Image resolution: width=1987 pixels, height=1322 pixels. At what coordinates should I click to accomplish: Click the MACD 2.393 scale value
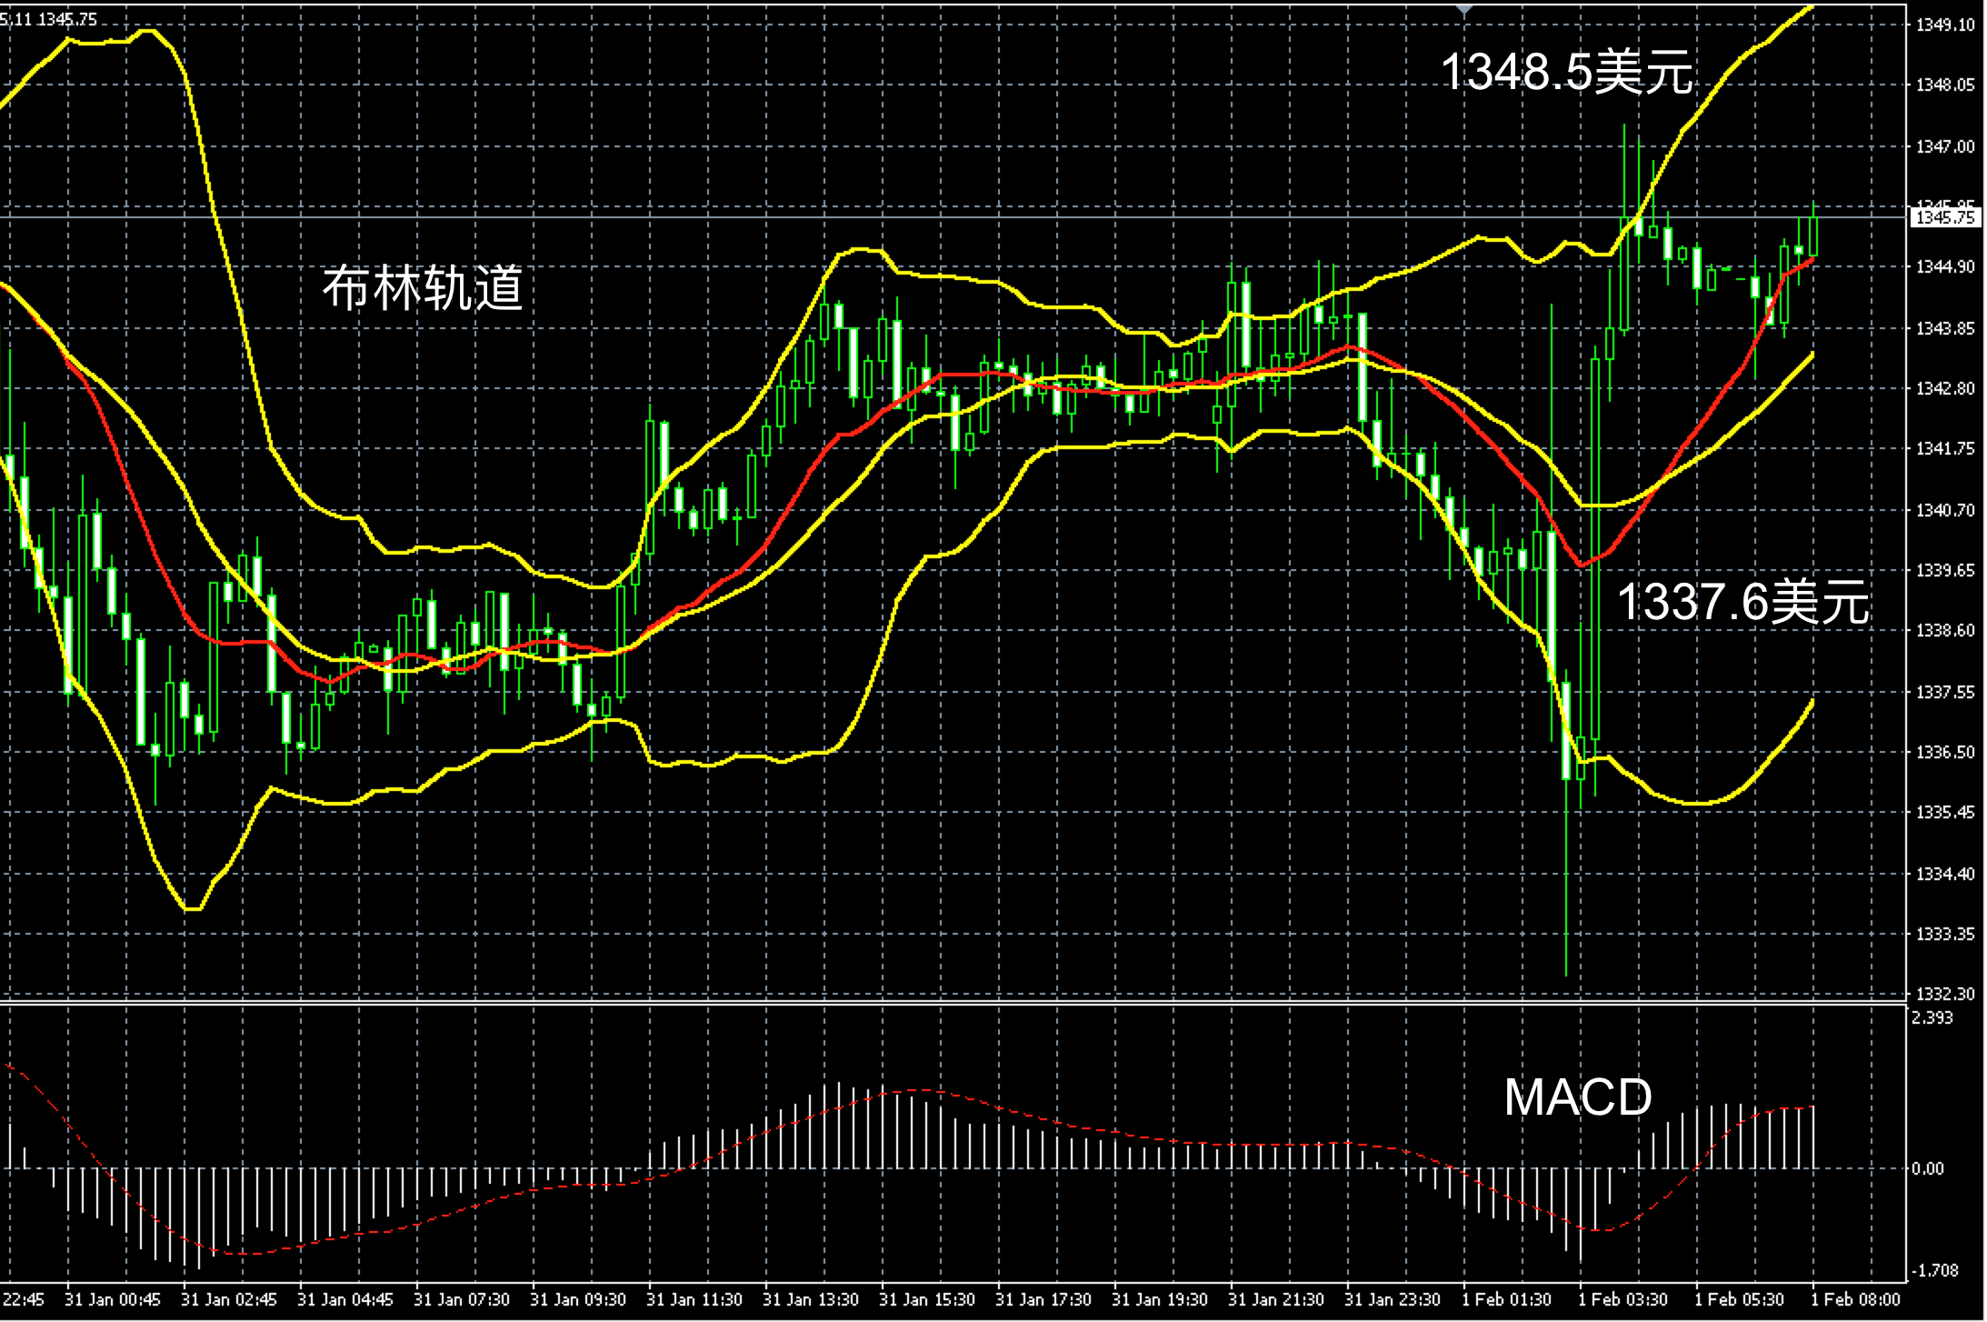pos(1932,1017)
